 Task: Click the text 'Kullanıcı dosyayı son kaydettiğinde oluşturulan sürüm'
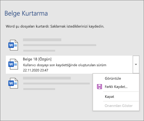(65, 65)
